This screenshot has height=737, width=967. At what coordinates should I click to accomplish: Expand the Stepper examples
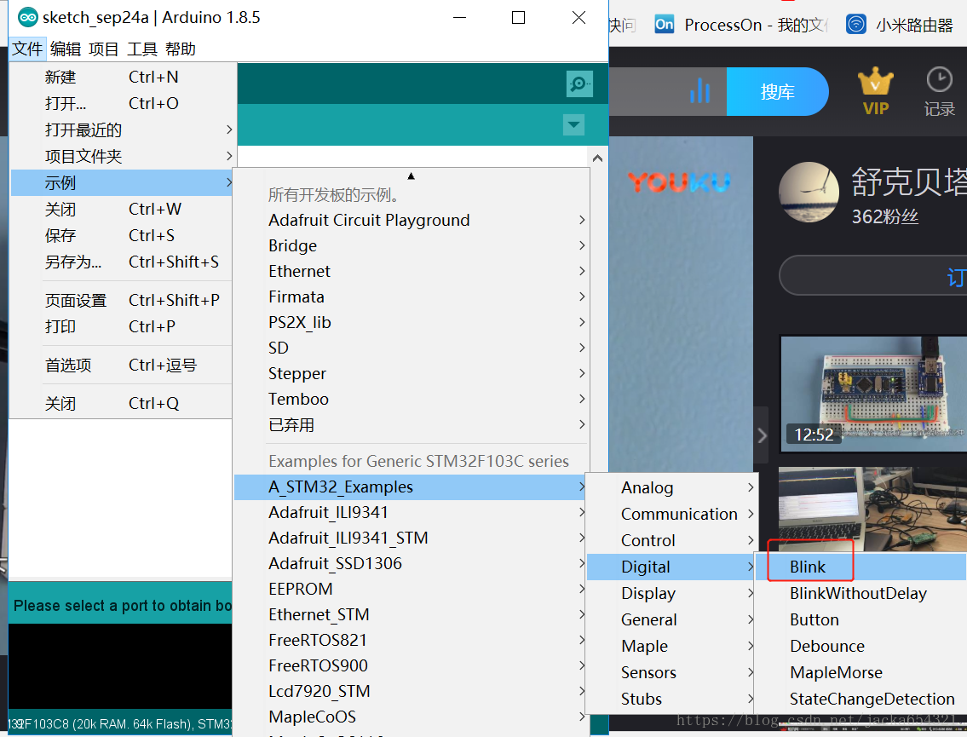tap(412, 374)
